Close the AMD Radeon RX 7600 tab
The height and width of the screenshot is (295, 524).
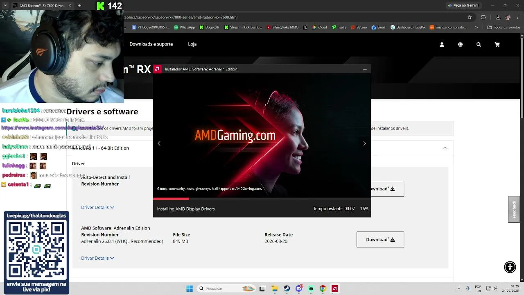(70, 6)
